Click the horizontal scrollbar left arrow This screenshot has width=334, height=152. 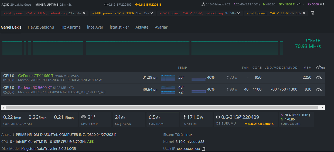tap(3, 108)
